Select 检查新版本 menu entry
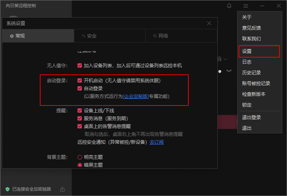The height and width of the screenshot is (196, 287). tap(259, 94)
